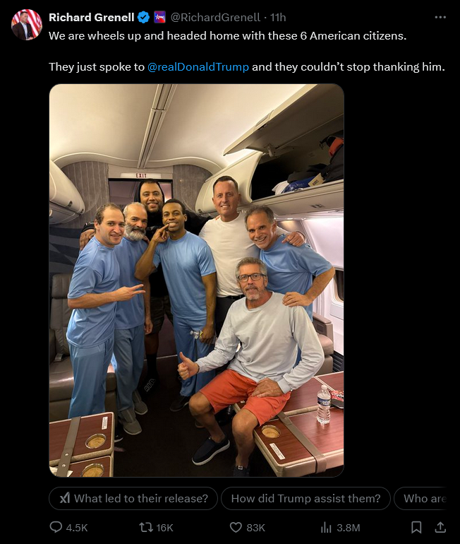
Task: Ask Grok "What led to their release?"
Action: (133, 499)
